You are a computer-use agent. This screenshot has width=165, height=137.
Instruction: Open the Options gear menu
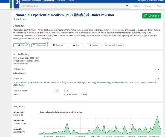pos(94,45)
